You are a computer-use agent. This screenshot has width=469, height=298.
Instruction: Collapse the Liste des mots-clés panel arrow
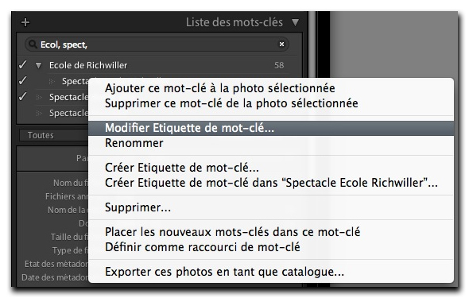tap(295, 22)
